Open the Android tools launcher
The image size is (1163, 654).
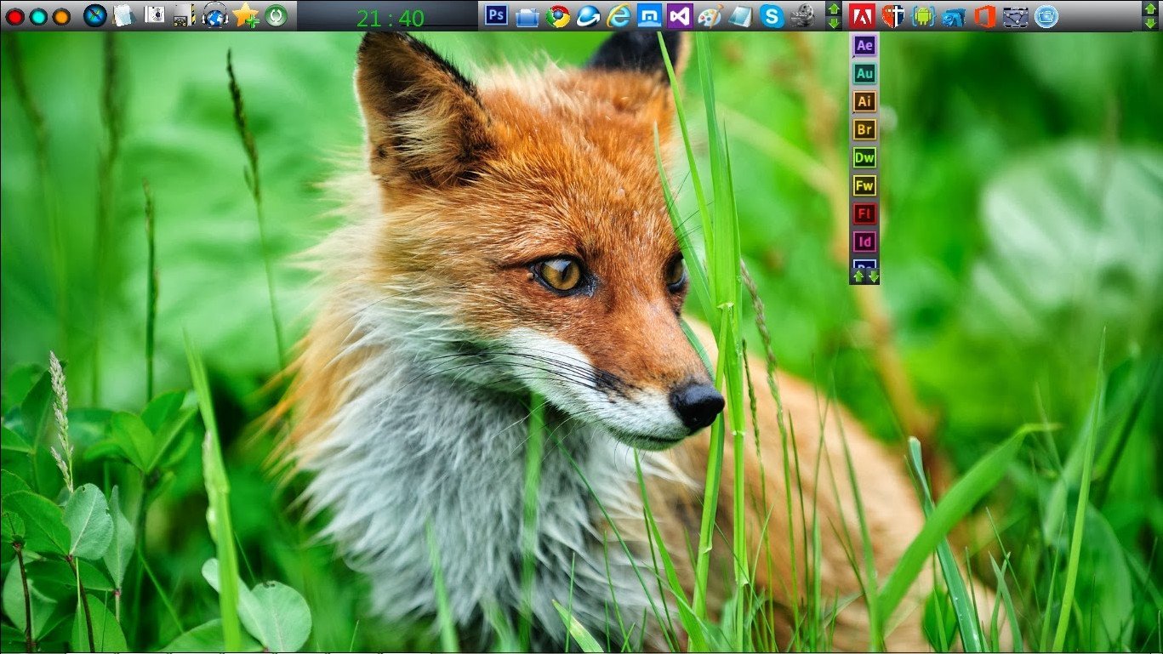[x=923, y=15]
